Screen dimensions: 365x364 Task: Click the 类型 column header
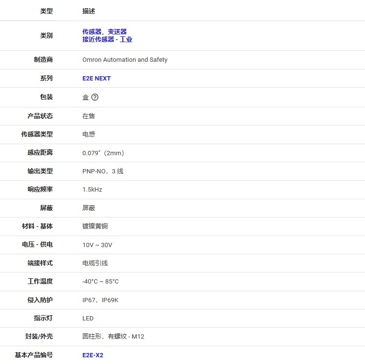point(46,11)
